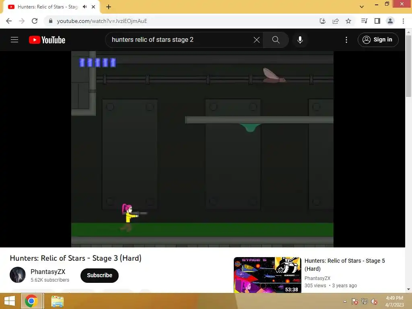Image resolution: width=412 pixels, height=309 pixels.
Task: Bookmark this page with the star icon
Action: (348, 21)
